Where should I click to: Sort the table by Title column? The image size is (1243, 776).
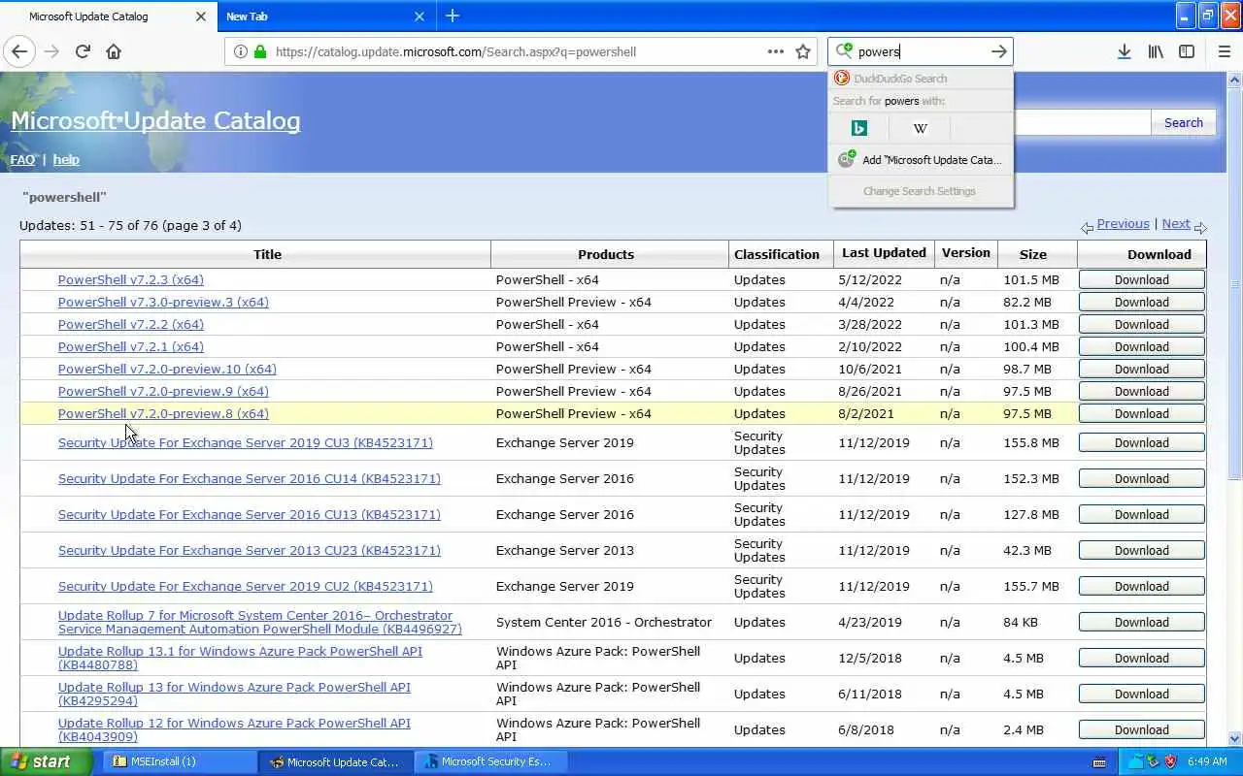click(267, 254)
